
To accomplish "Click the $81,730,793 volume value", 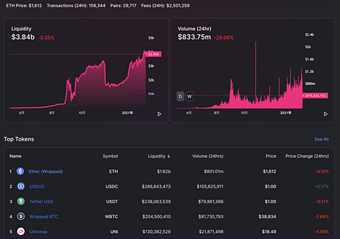I will [211, 216].
